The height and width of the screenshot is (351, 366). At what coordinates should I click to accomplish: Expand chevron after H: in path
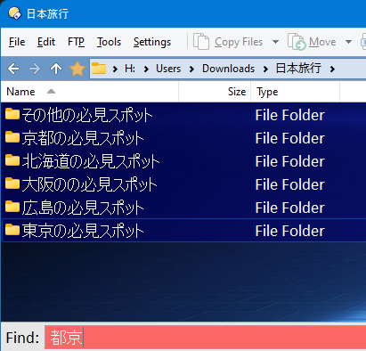(x=146, y=69)
